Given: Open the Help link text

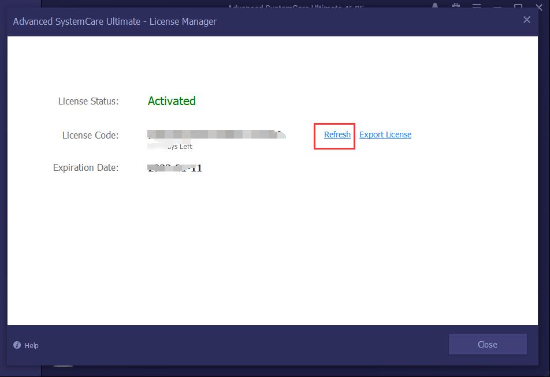Looking at the screenshot, I should click(31, 345).
